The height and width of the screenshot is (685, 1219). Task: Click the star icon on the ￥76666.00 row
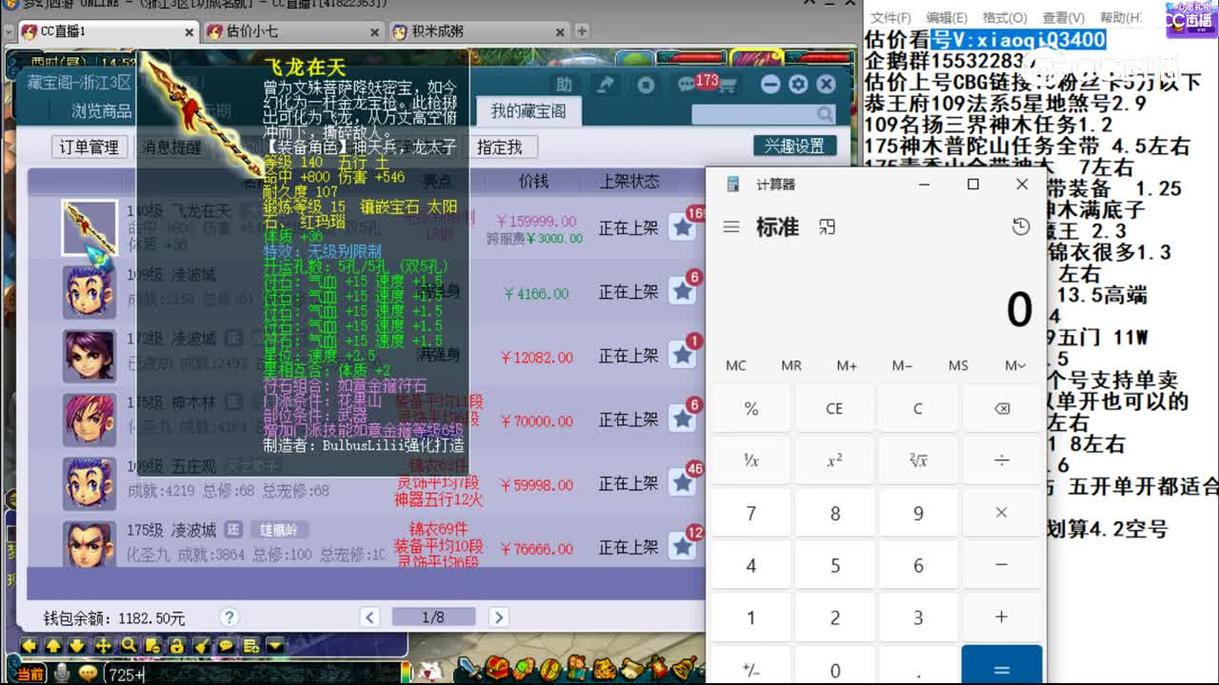pyautogui.click(x=682, y=547)
